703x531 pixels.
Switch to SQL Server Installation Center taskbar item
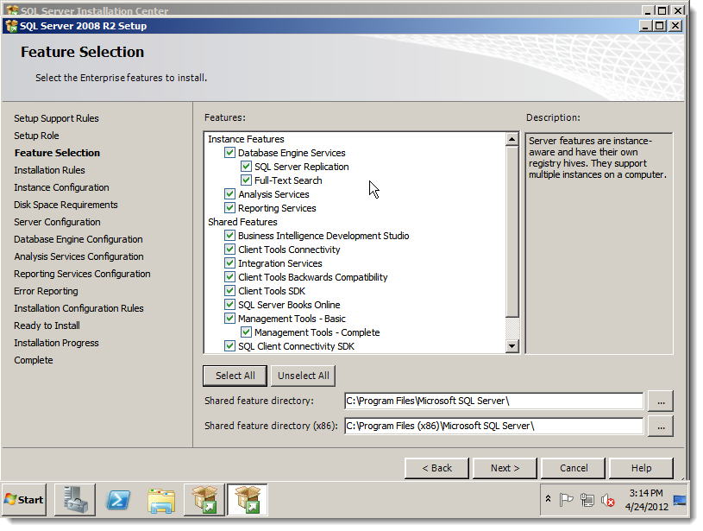[204, 500]
